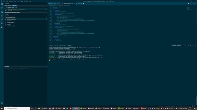Click the Windows taskbar search box
Viewport: 197px width, 110px height.
(17, 108)
